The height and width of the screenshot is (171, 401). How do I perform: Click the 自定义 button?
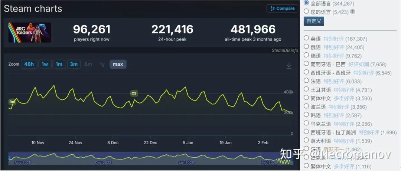click(314, 21)
